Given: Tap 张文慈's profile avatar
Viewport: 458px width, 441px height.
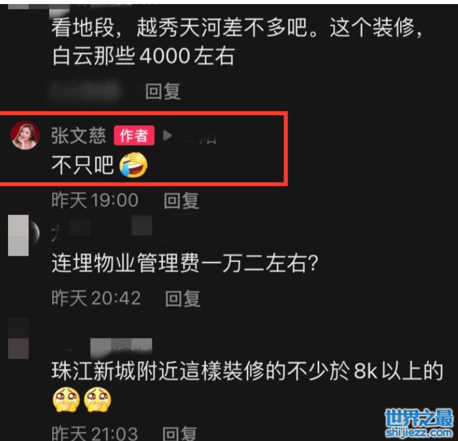Looking at the screenshot, I should (25, 135).
